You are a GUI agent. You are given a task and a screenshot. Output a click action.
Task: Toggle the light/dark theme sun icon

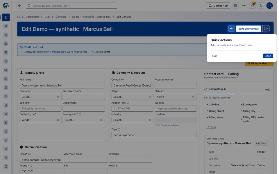(244, 6)
